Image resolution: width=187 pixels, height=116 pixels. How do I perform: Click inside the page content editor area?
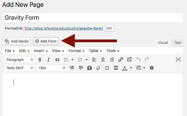[x=93, y=94]
